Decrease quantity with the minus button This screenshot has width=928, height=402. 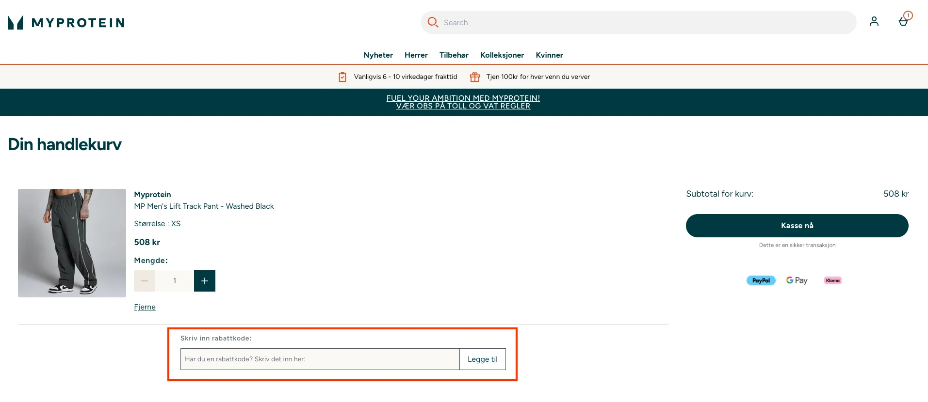click(x=145, y=281)
